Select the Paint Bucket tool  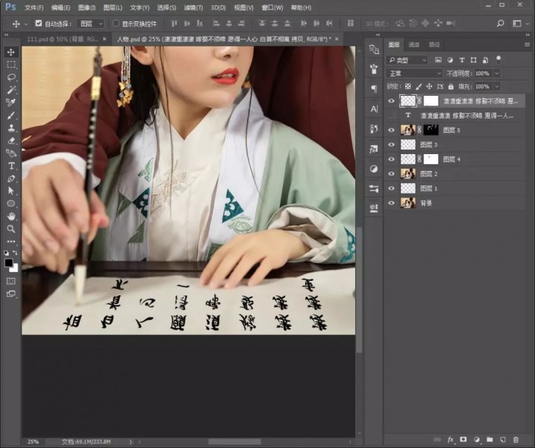click(x=11, y=153)
